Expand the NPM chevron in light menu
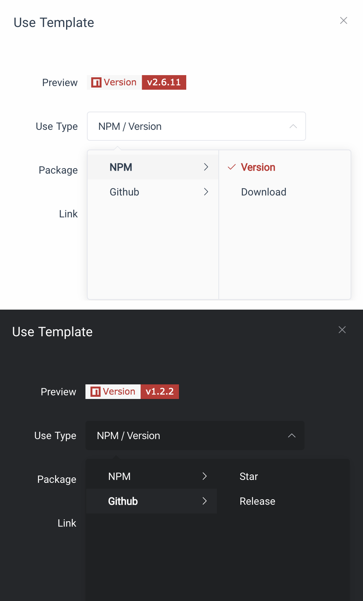 206,167
